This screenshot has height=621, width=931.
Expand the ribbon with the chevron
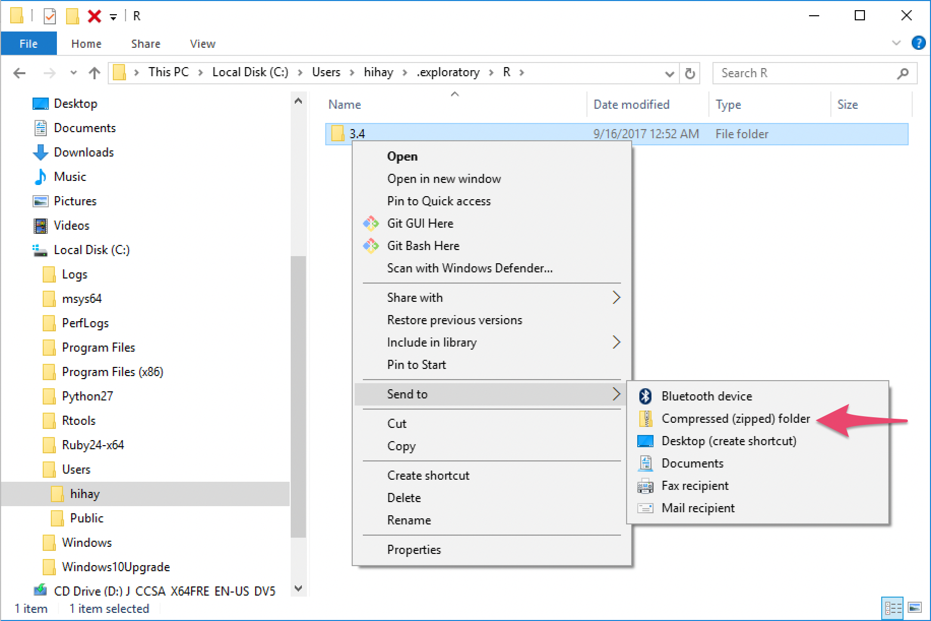coord(896,43)
